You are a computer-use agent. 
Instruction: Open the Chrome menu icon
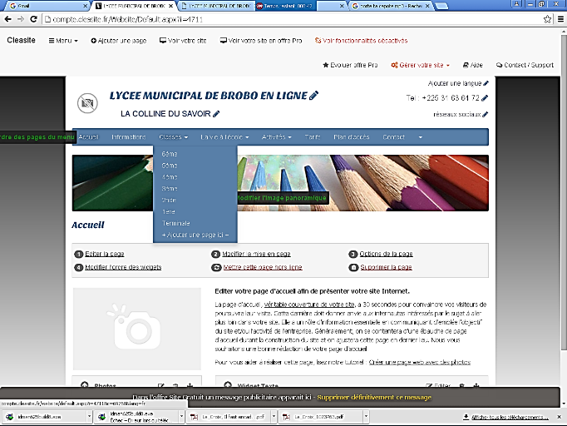click(561, 19)
